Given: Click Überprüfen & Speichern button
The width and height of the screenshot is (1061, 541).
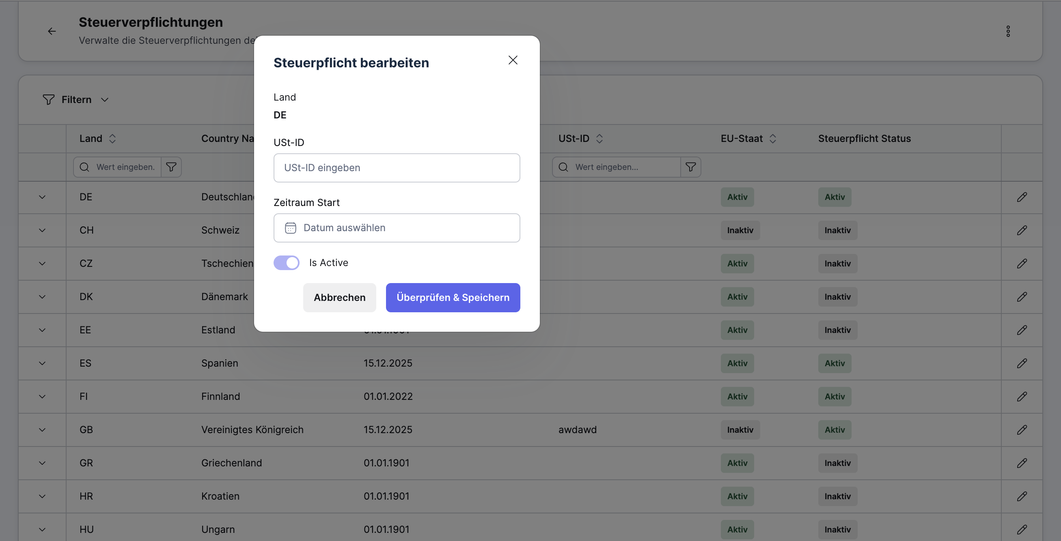Looking at the screenshot, I should 453,297.
